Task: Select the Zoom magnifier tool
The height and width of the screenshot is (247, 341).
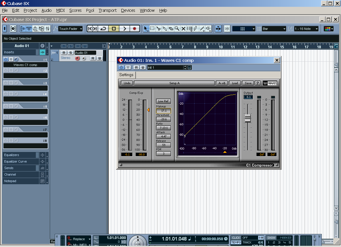Action: point(177,29)
